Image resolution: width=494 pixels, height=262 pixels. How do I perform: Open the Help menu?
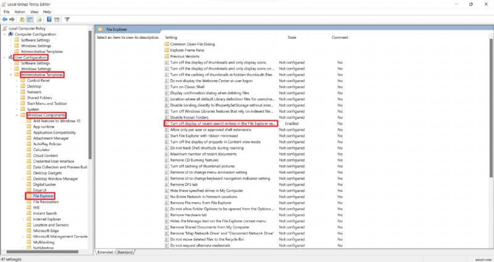pyautogui.click(x=47, y=12)
